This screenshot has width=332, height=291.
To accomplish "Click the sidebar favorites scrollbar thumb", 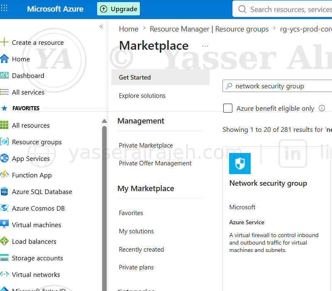I will point(104,208).
